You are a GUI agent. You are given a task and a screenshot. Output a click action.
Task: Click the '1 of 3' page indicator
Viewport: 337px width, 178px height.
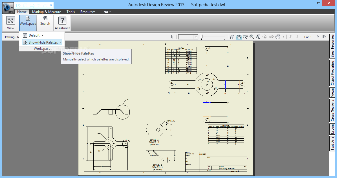(307, 37)
